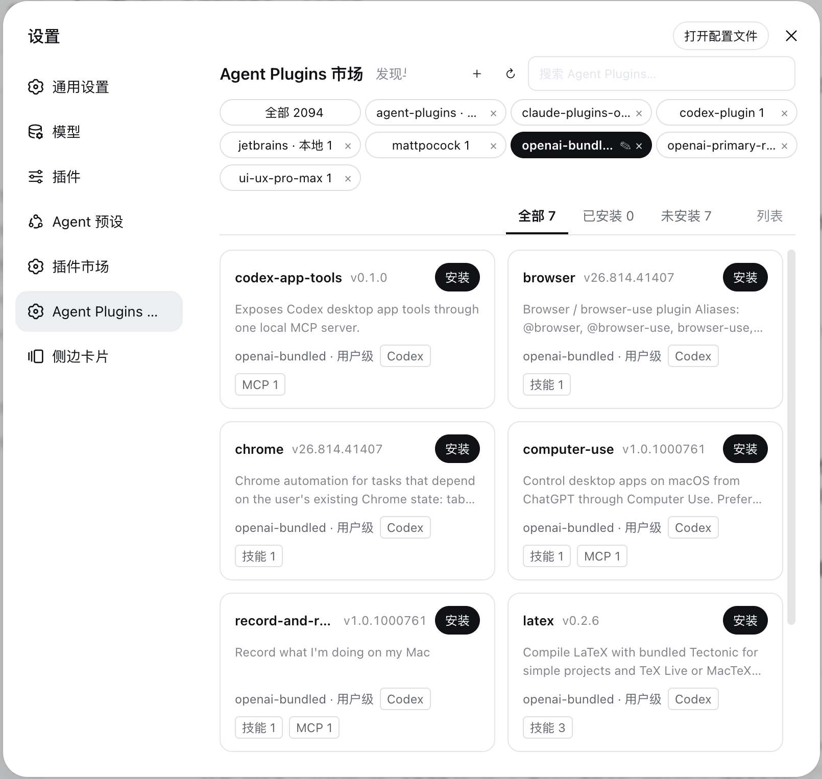Click pencil edit icon on openai-bundled chip
The width and height of the screenshot is (822, 779).
625,146
